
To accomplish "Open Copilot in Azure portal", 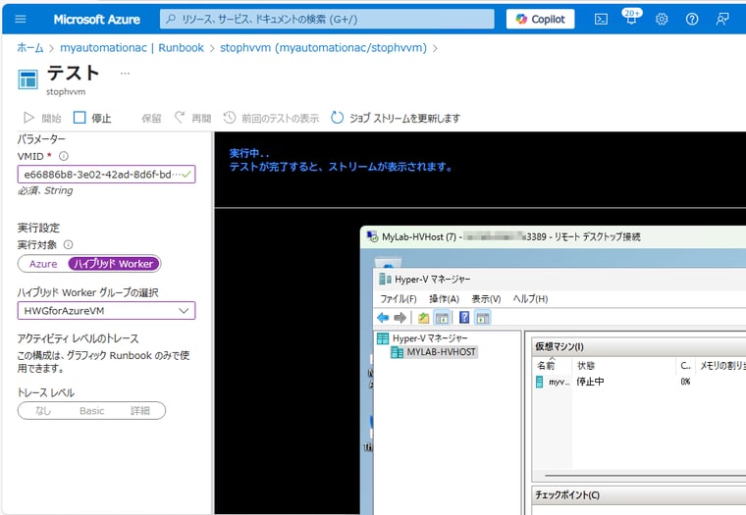I will (x=540, y=19).
